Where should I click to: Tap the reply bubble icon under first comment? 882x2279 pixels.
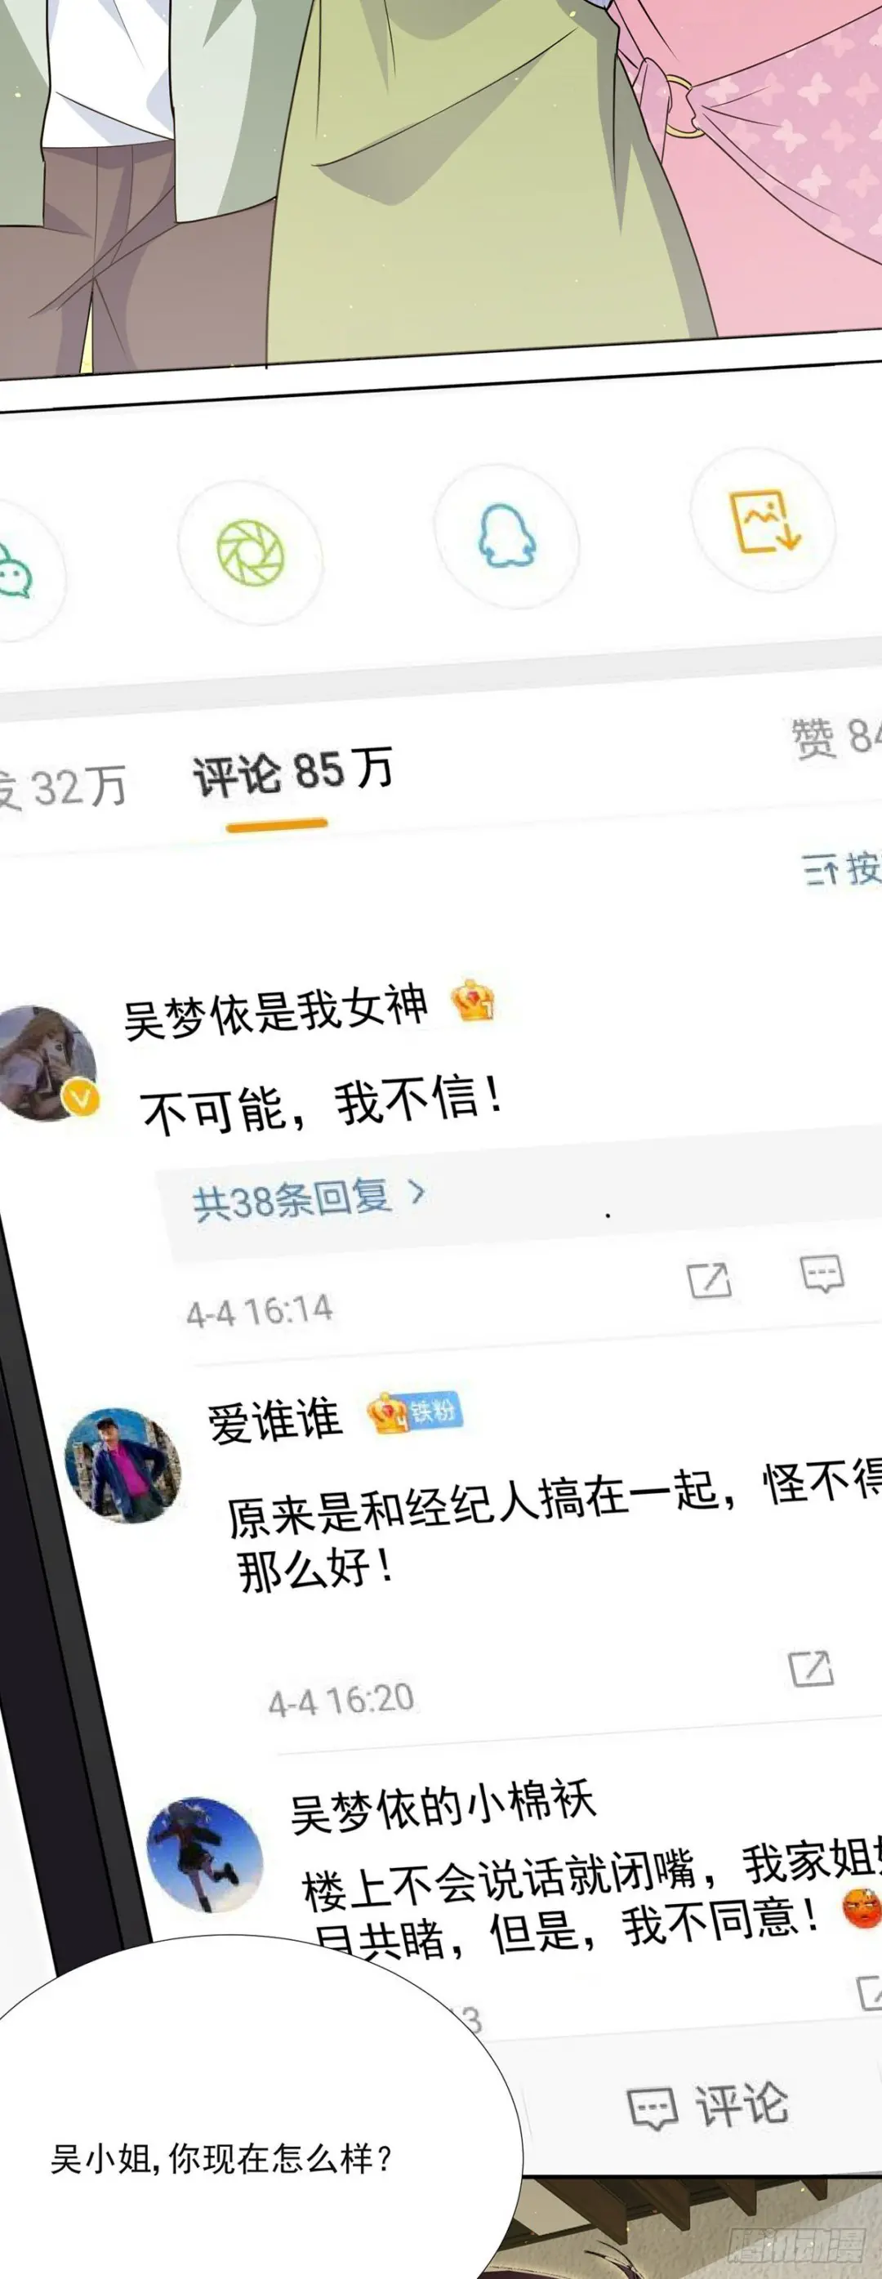(822, 1273)
